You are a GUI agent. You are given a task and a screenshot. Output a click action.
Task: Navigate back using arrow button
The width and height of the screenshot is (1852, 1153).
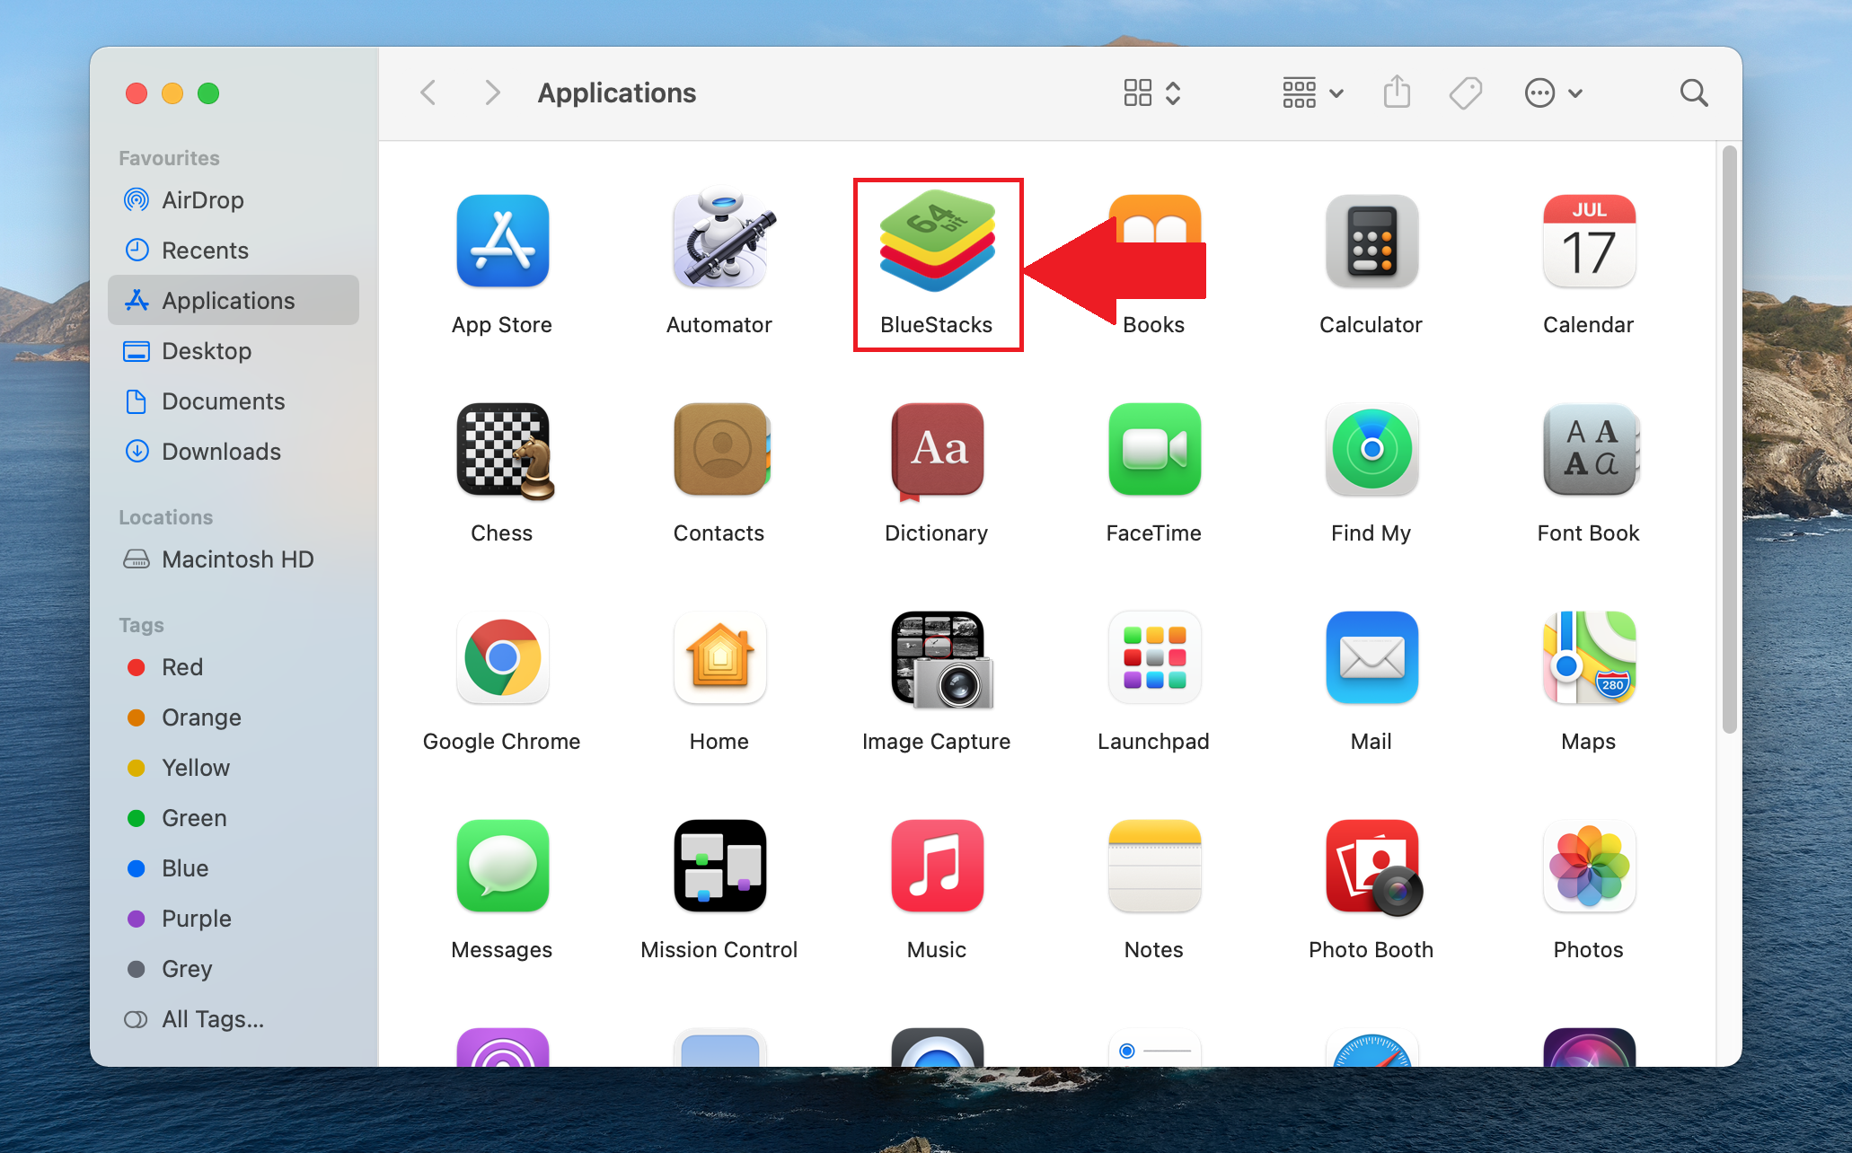click(428, 92)
